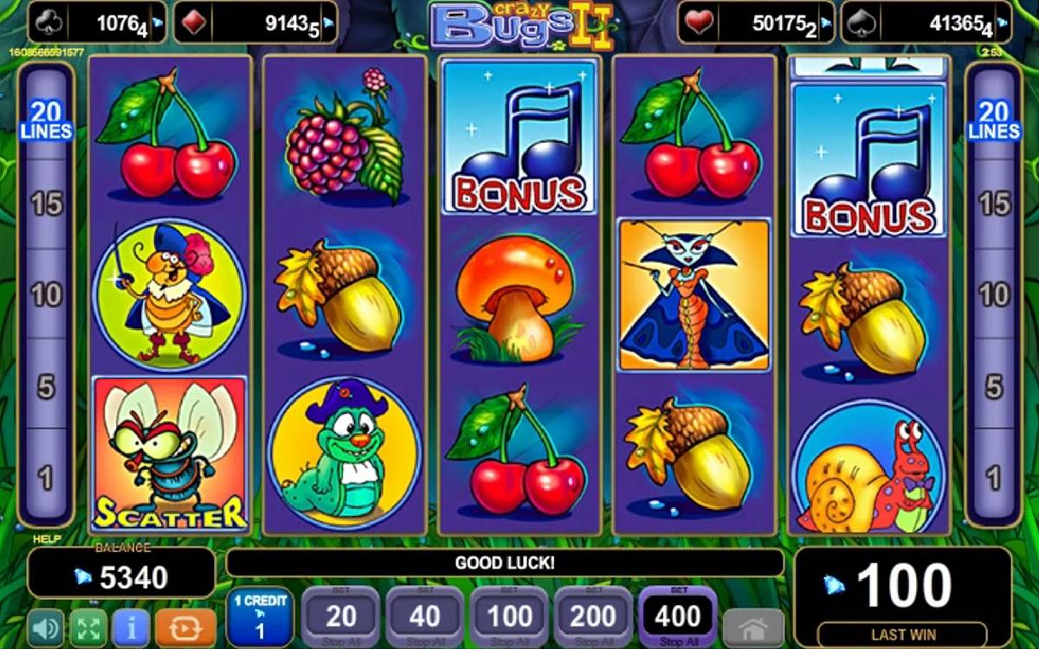Image resolution: width=1039 pixels, height=649 pixels.
Task: Click the Scatter fly symbol
Action: [x=170, y=454]
